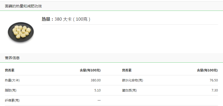Click the left 营养素 column header
This screenshot has width=223, height=106.
point(9,70)
